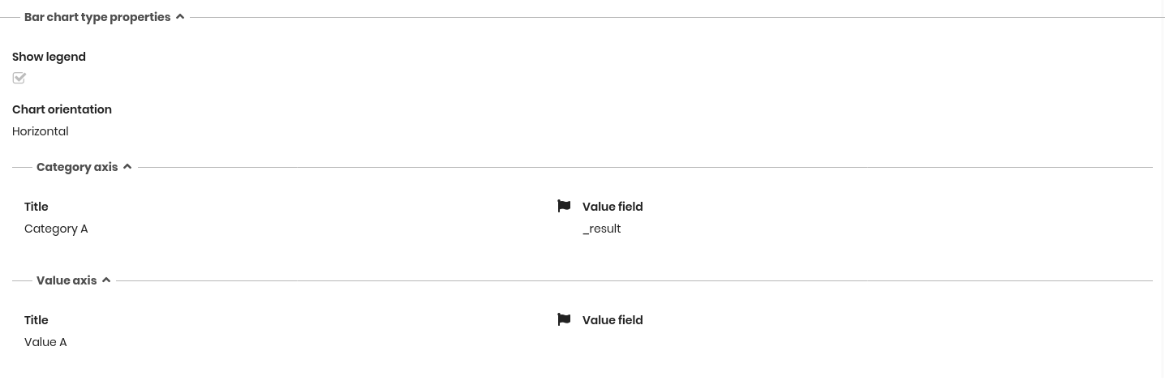Click the Category axis heading text

77,167
